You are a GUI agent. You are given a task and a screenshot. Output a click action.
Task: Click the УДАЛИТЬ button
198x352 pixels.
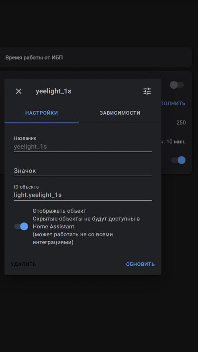point(23,264)
